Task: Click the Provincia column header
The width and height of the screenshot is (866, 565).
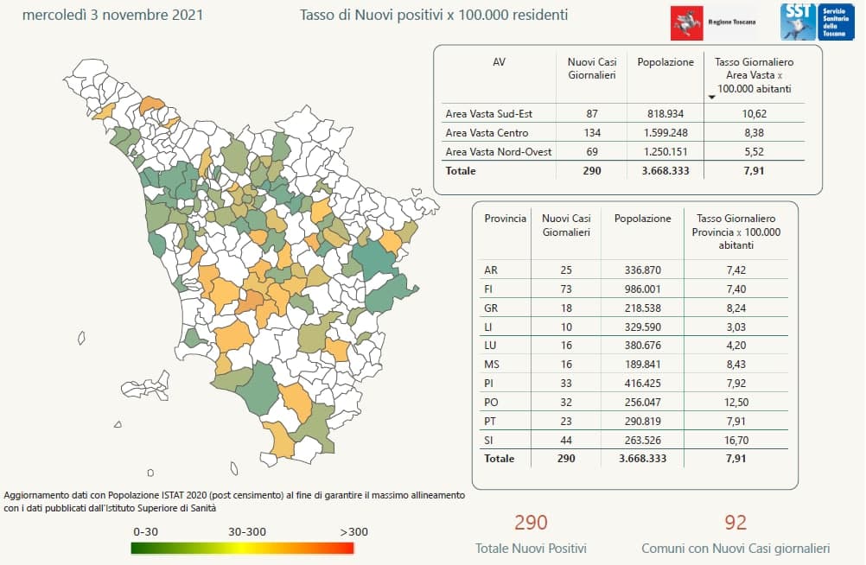Action: pyautogui.click(x=505, y=219)
